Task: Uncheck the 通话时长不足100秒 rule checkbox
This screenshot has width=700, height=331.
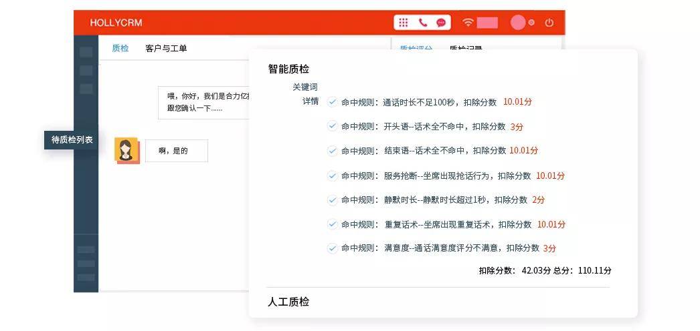Action: tap(332, 102)
